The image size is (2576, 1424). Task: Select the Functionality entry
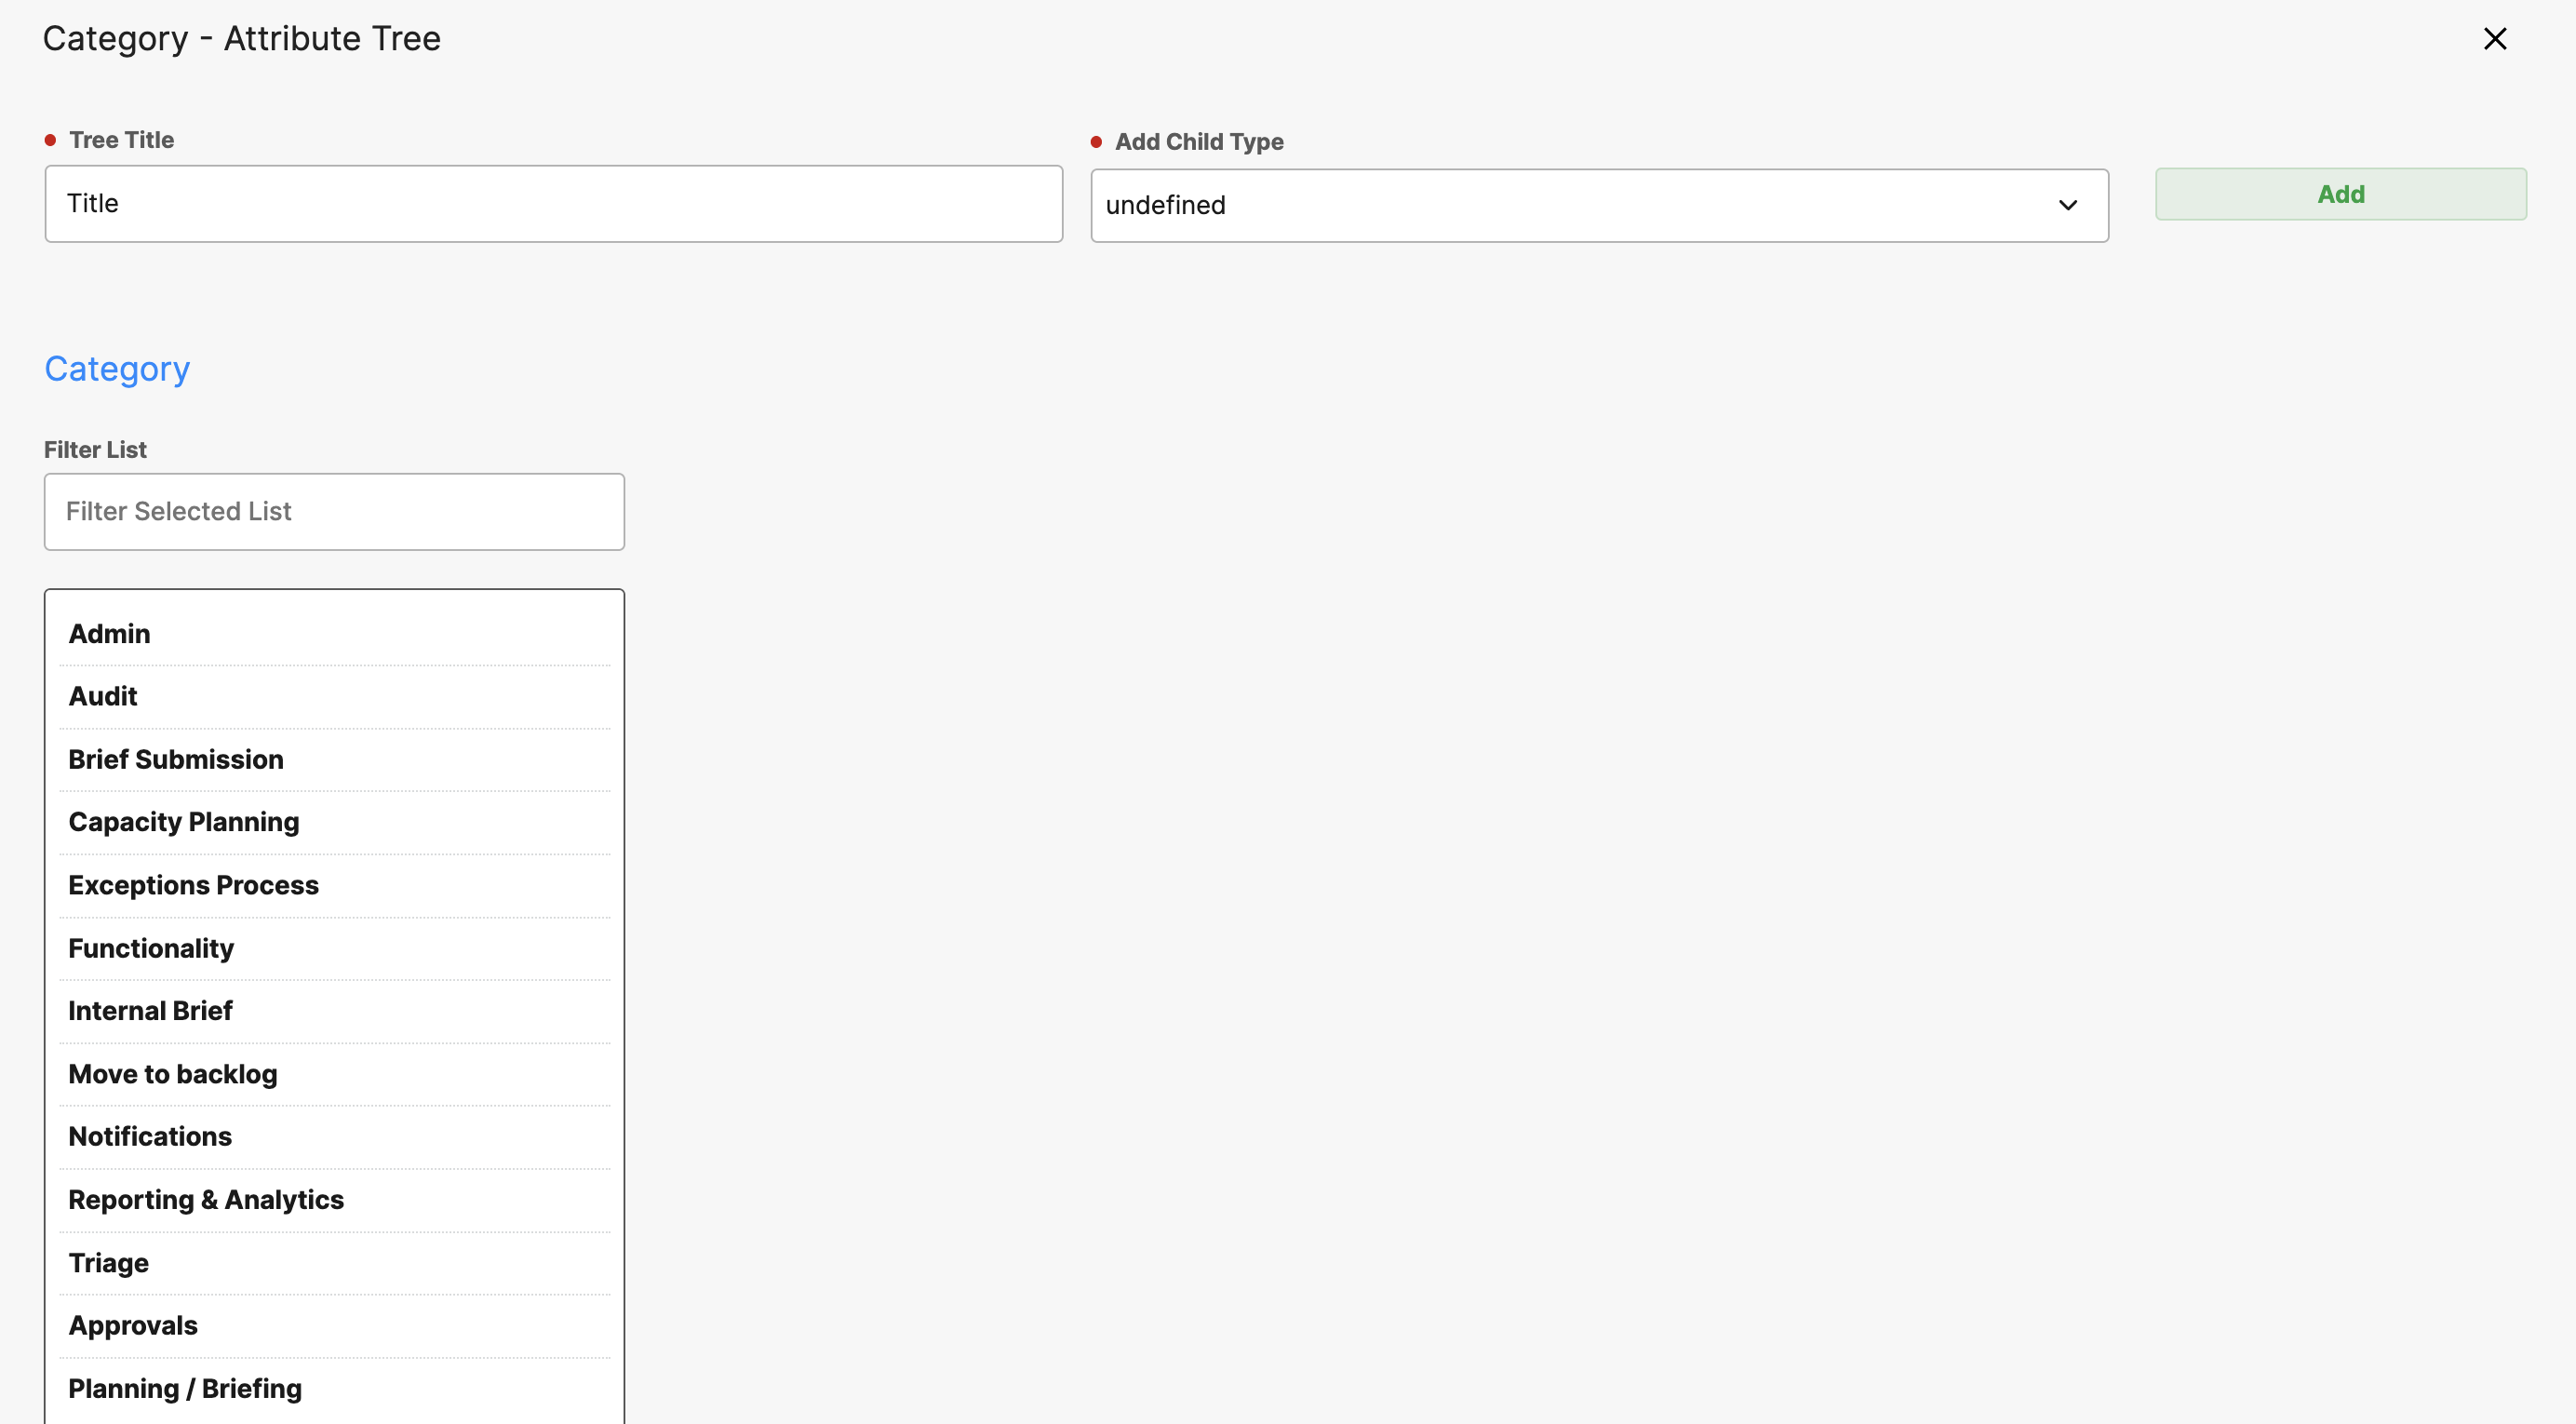pos(151,948)
